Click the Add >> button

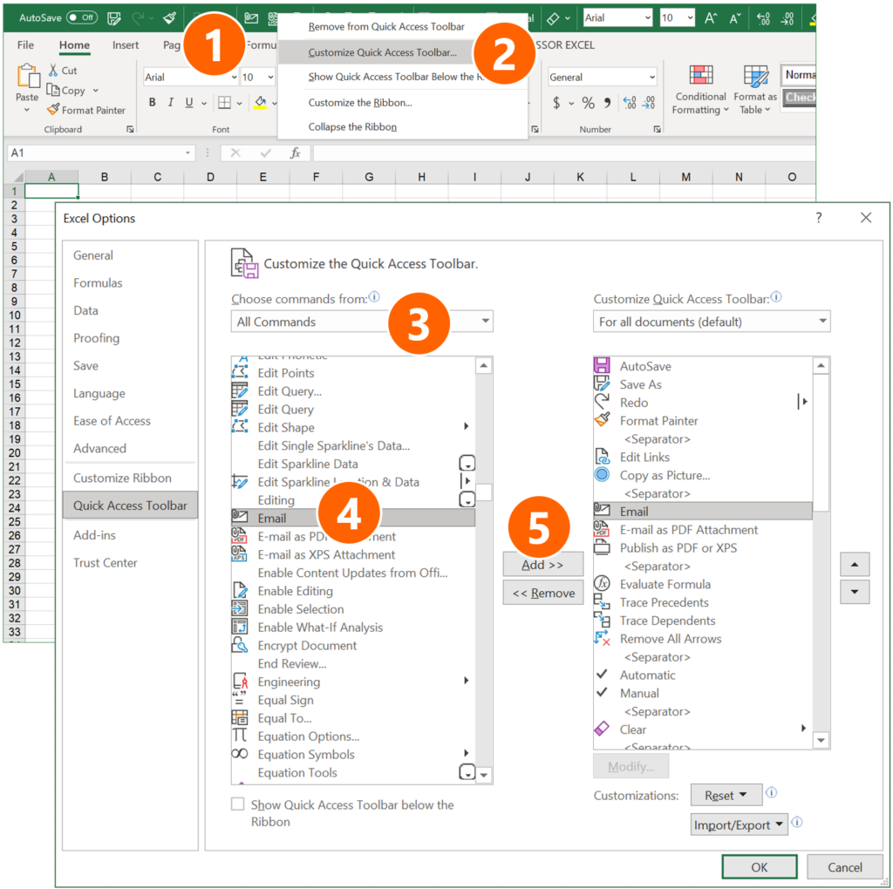point(542,564)
